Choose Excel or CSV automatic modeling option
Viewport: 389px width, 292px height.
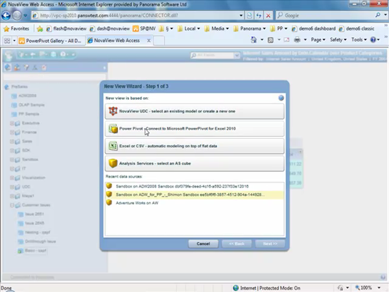pos(194,146)
